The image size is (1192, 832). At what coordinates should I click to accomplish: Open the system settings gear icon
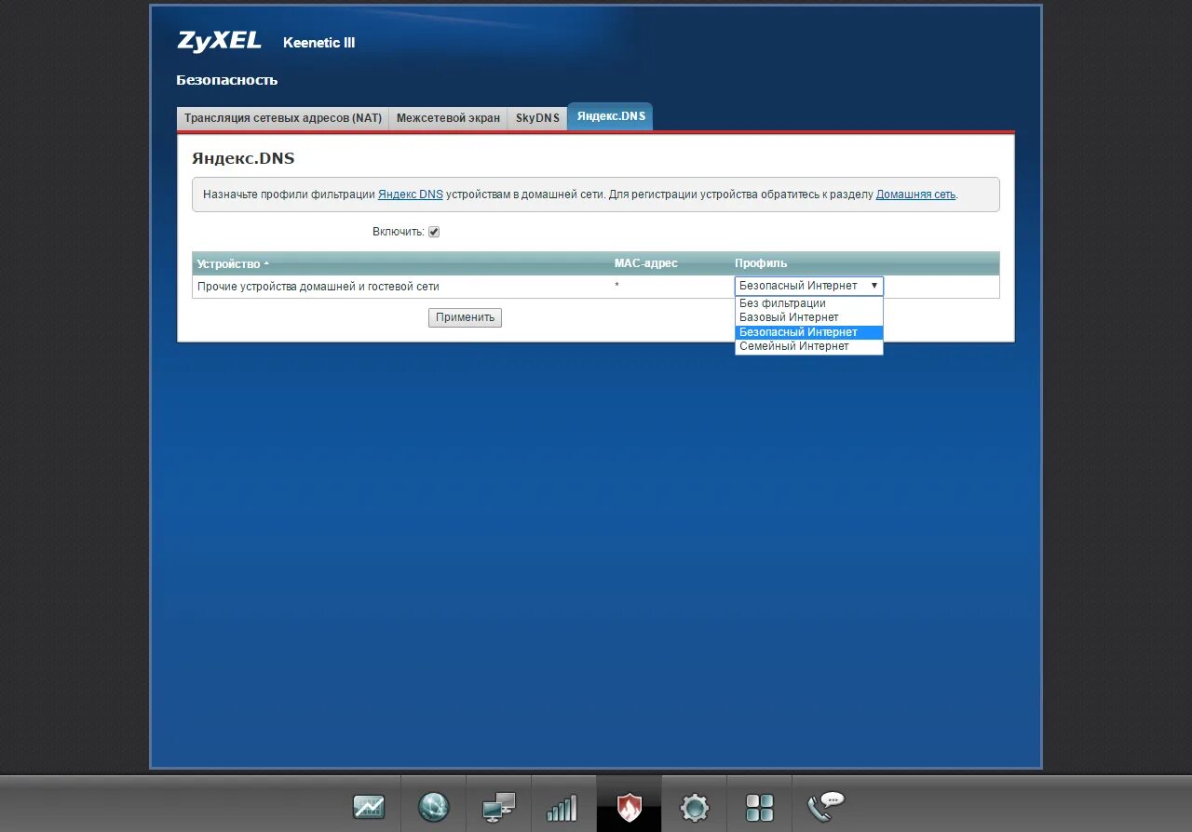pyautogui.click(x=695, y=807)
